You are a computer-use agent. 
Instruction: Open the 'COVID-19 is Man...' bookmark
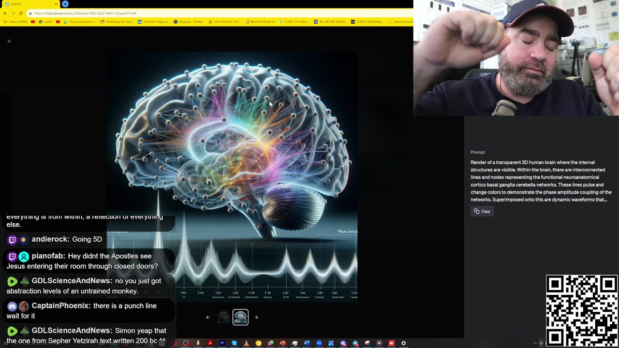tap(295, 21)
